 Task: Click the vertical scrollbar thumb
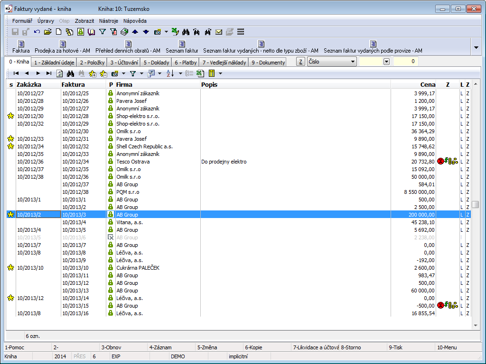[x=476, y=204]
